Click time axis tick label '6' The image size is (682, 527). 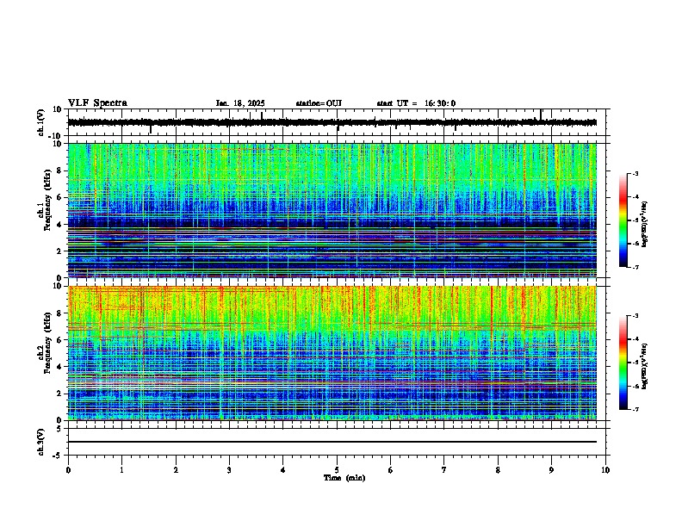pos(391,470)
